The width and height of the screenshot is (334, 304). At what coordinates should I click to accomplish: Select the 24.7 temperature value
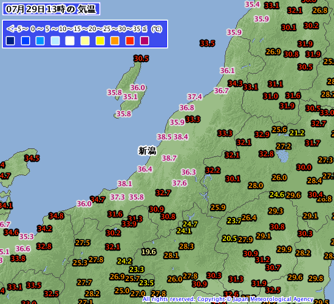(190, 224)
